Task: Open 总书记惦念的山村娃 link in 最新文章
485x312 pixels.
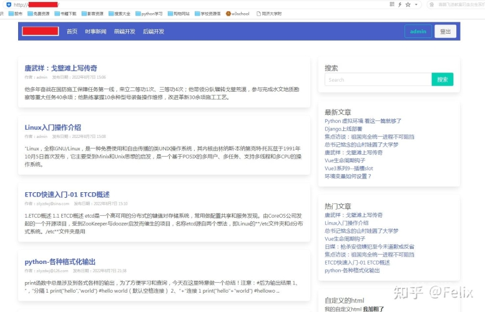Action: click(361, 145)
